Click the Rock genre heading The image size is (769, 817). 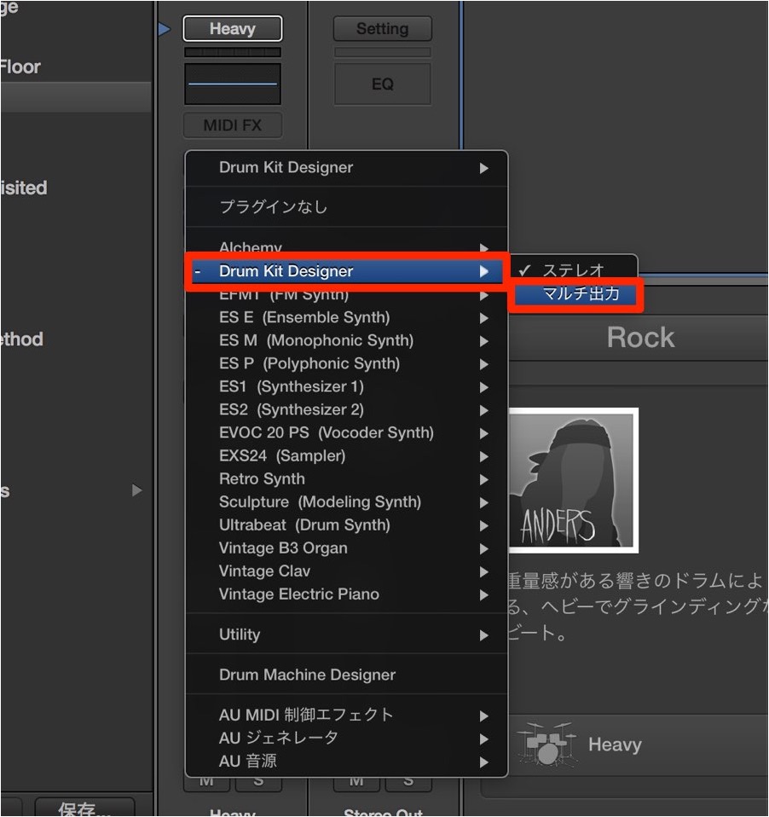pyautogui.click(x=640, y=338)
